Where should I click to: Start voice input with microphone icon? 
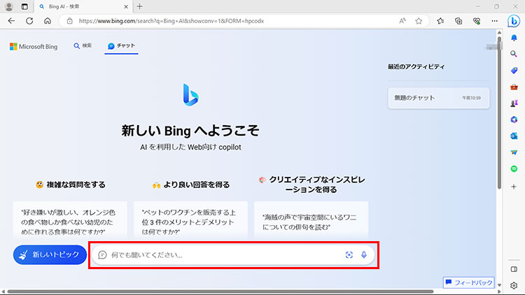(364, 255)
